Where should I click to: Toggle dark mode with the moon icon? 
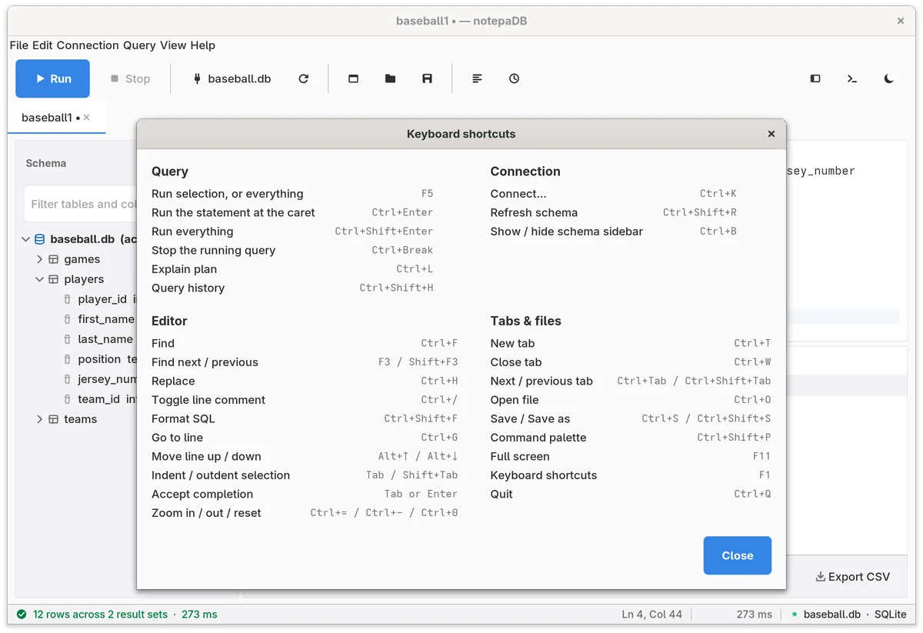889,78
